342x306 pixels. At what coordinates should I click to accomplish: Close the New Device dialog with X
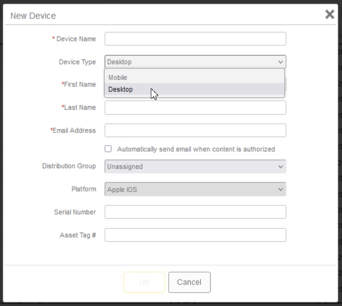pos(330,14)
